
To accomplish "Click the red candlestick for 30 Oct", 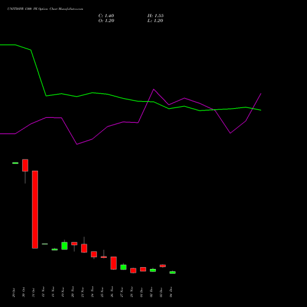I will point(25,165).
